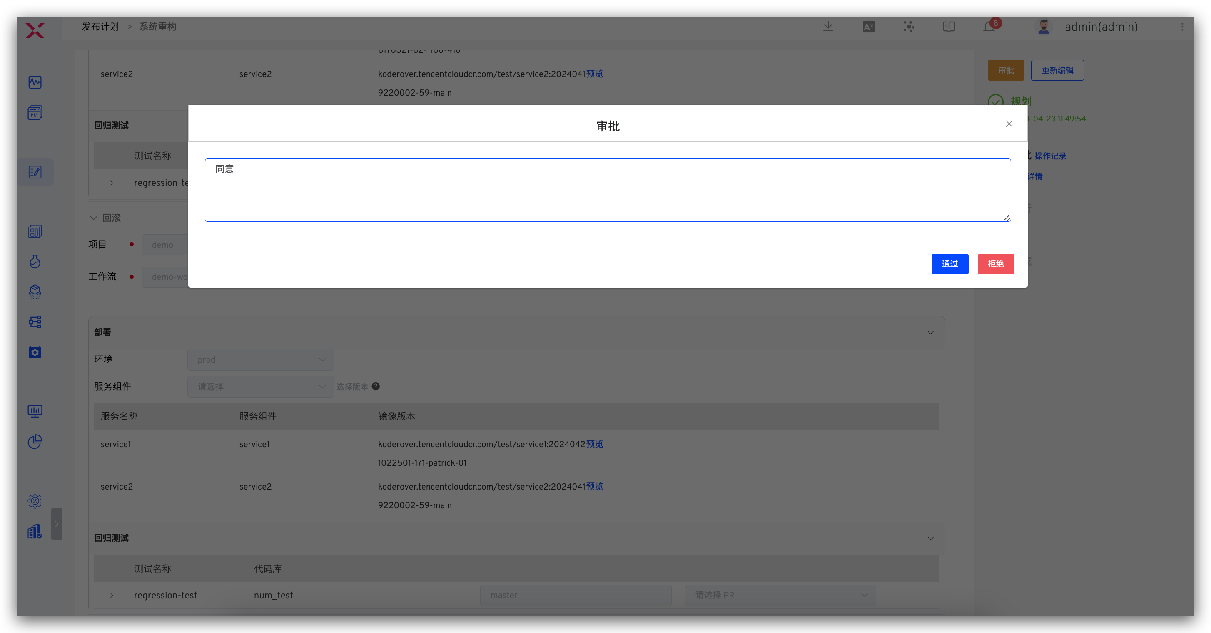Click the download icon in top bar

828,27
